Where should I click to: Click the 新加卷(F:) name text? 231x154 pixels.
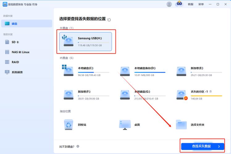pos(84,92)
